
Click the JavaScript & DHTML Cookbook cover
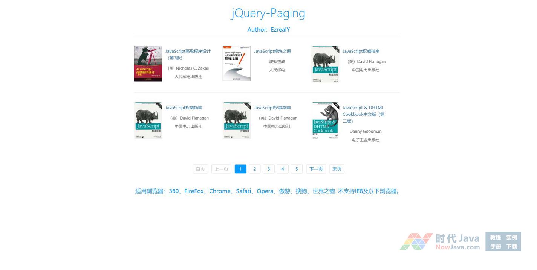pyautogui.click(x=325, y=120)
